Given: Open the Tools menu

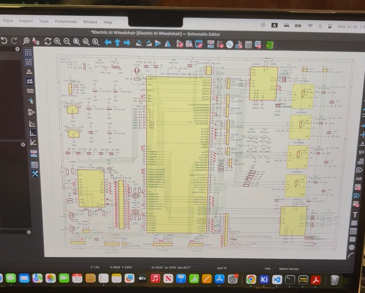Looking at the screenshot, I should pos(44,21).
